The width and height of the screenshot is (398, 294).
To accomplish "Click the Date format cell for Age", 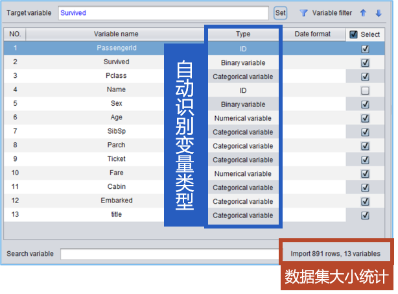I will point(314,118).
